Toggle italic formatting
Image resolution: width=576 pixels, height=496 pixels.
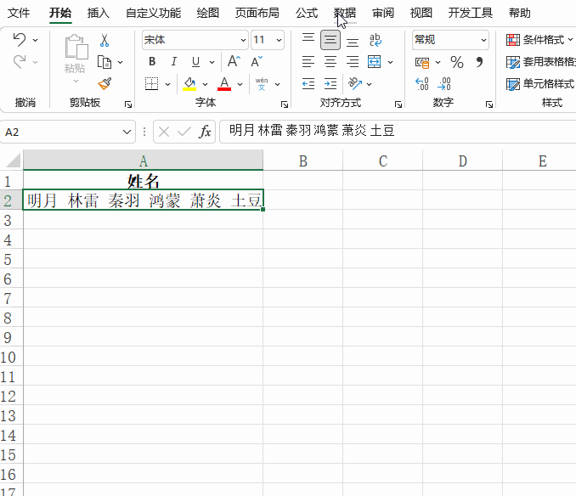coord(174,62)
